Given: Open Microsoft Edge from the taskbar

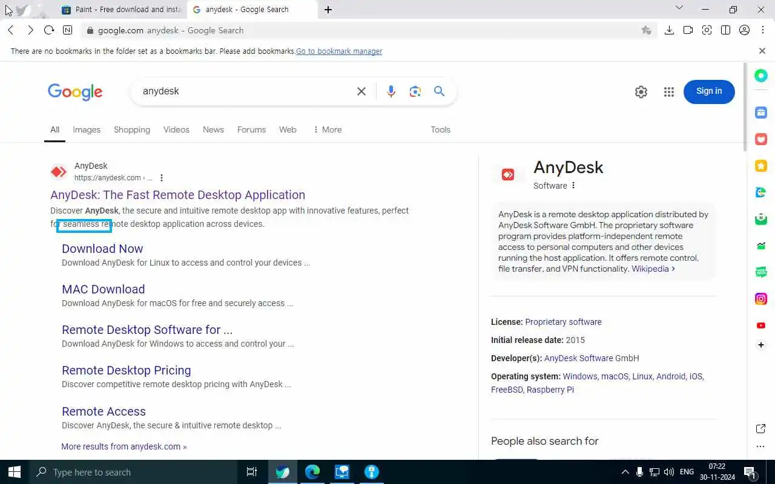Looking at the screenshot, I should point(312,472).
